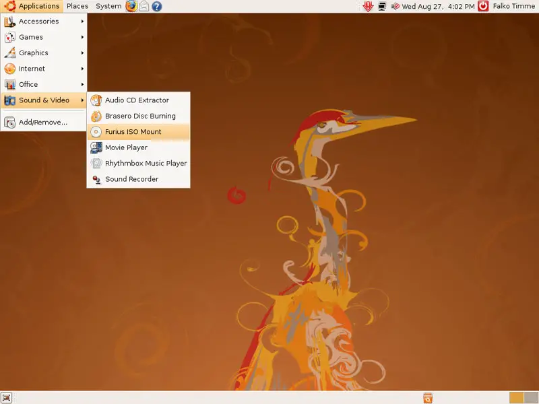Launch Firefox from the top panel

[131, 6]
